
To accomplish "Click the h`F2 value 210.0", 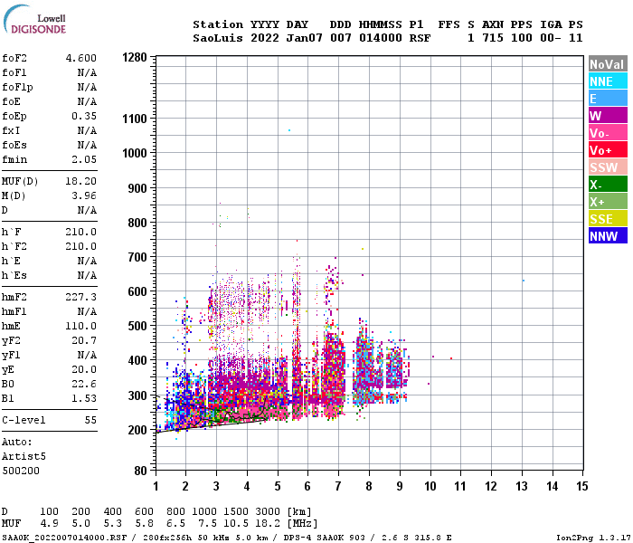I will [x=81, y=246].
